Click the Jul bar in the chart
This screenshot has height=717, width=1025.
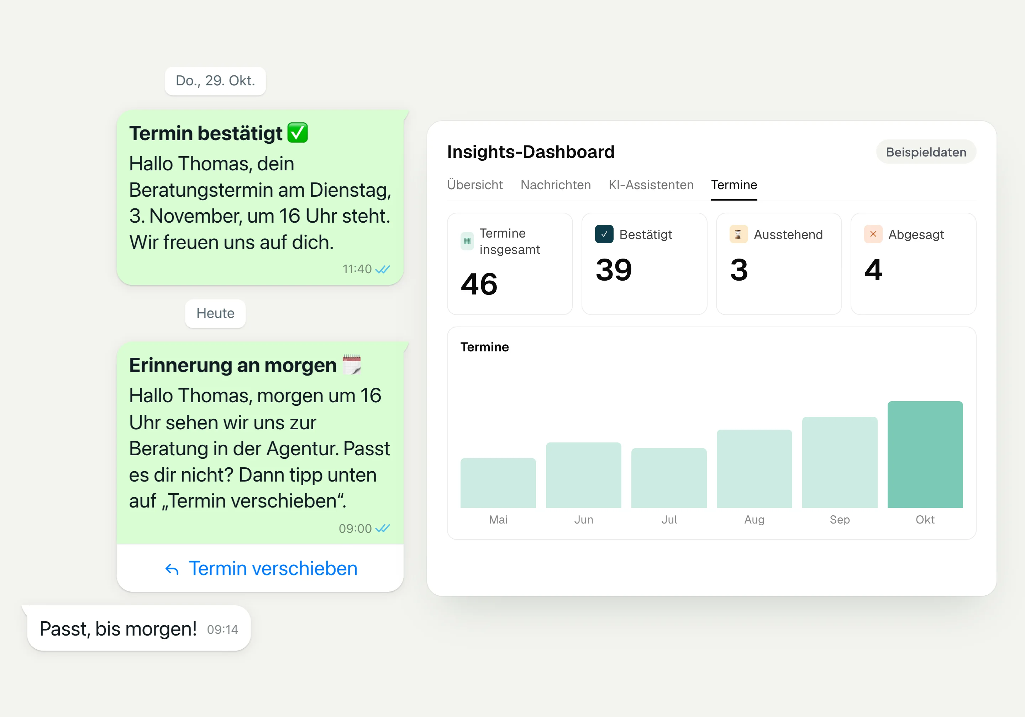669,478
